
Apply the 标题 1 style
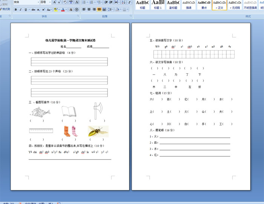158,5
